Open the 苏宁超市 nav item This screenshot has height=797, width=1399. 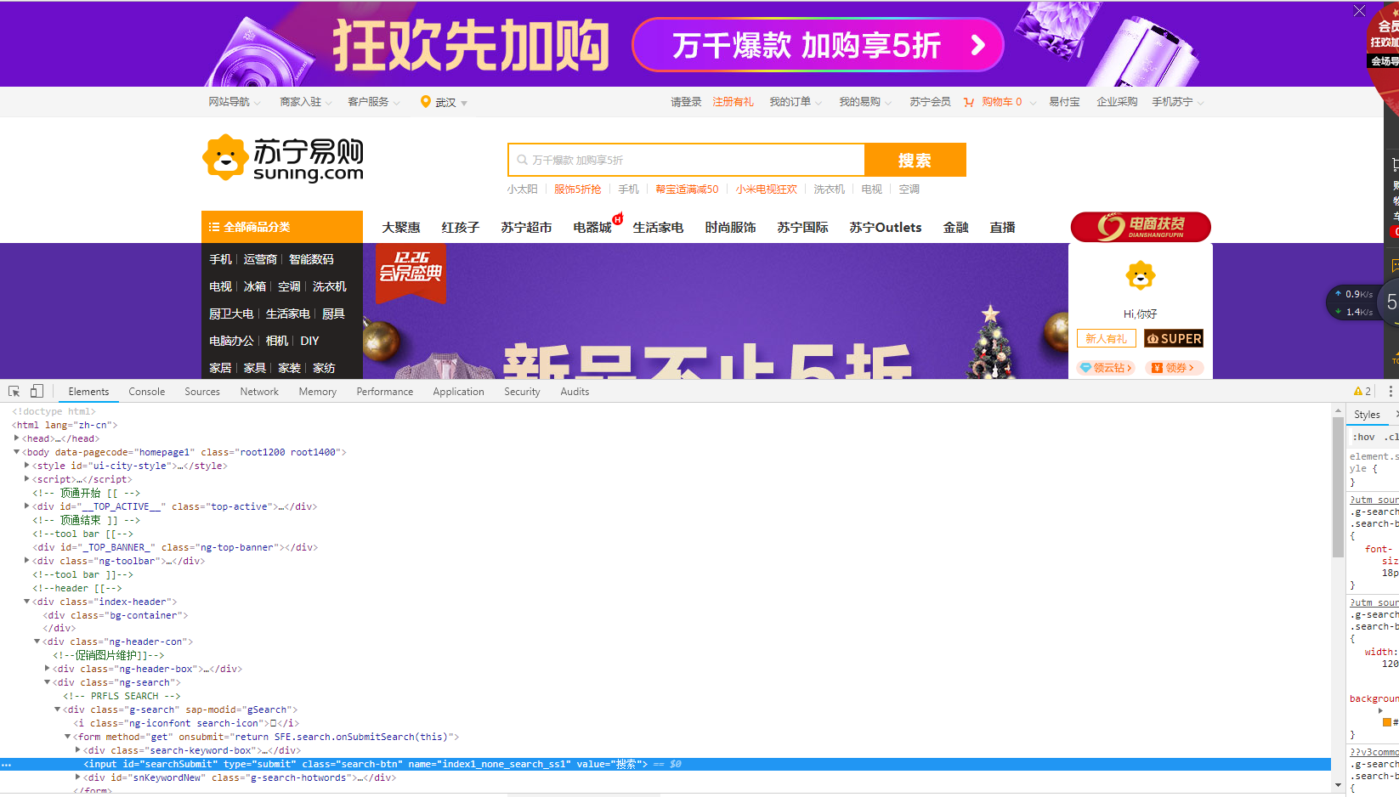526,228
